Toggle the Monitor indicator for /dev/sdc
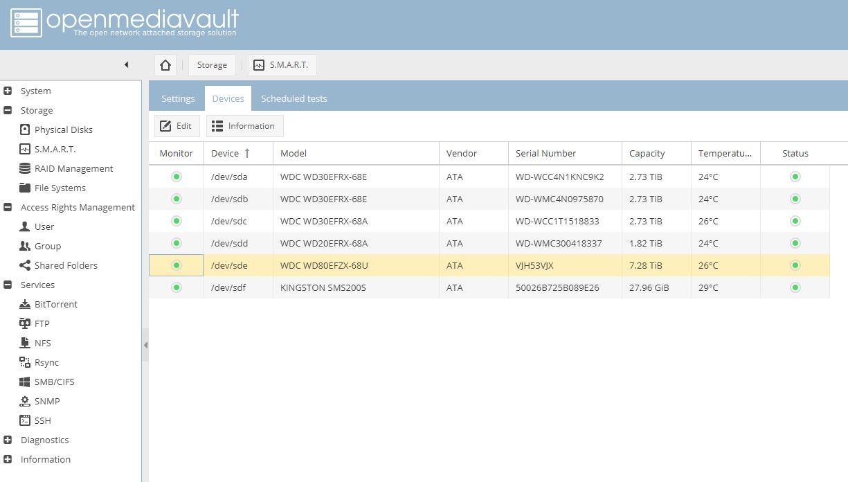848x482 pixels. [x=177, y=221]
